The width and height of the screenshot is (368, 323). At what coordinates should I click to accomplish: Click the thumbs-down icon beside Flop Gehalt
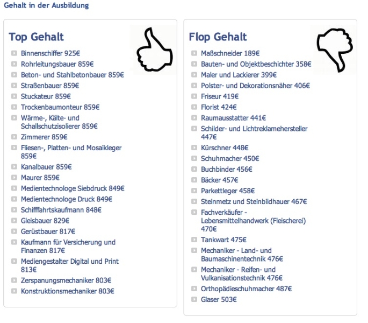click(335, 50)
